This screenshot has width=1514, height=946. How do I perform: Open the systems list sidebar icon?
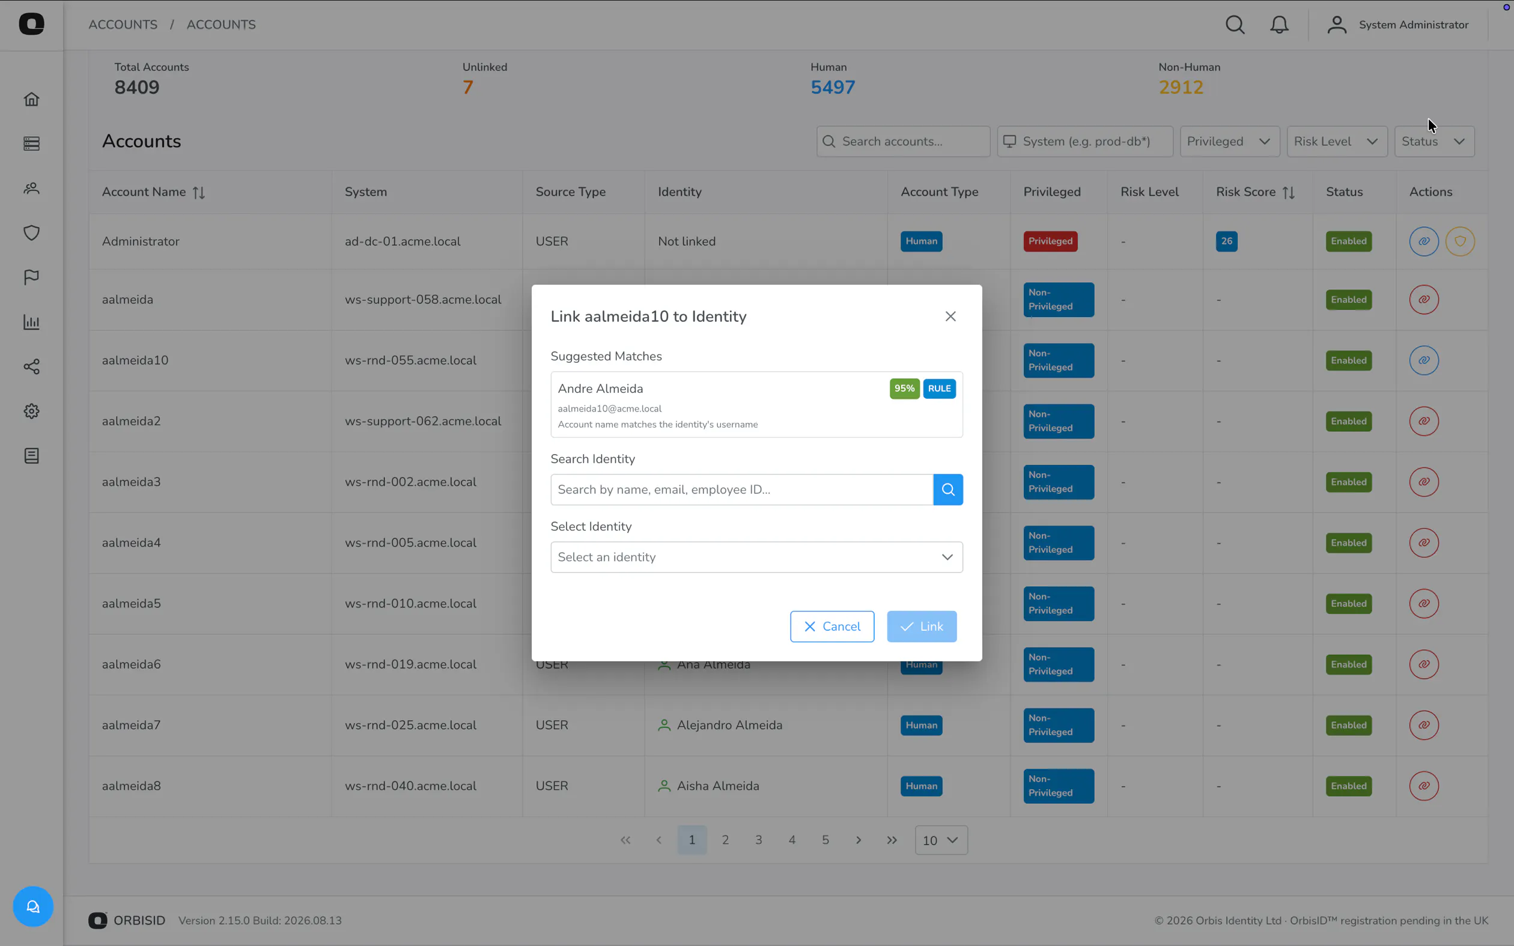(31, 144)
